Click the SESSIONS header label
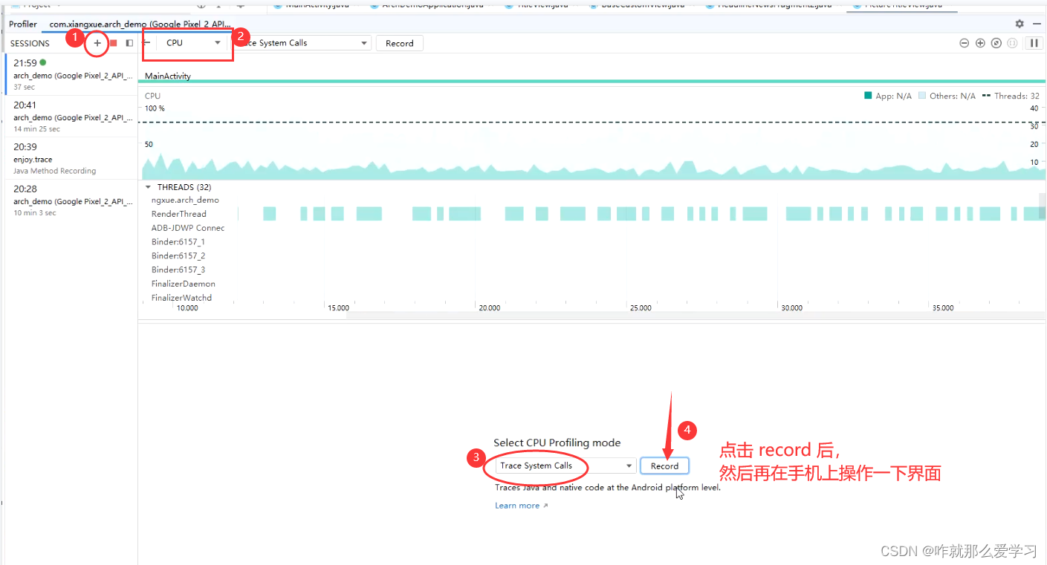 point(30,43)
